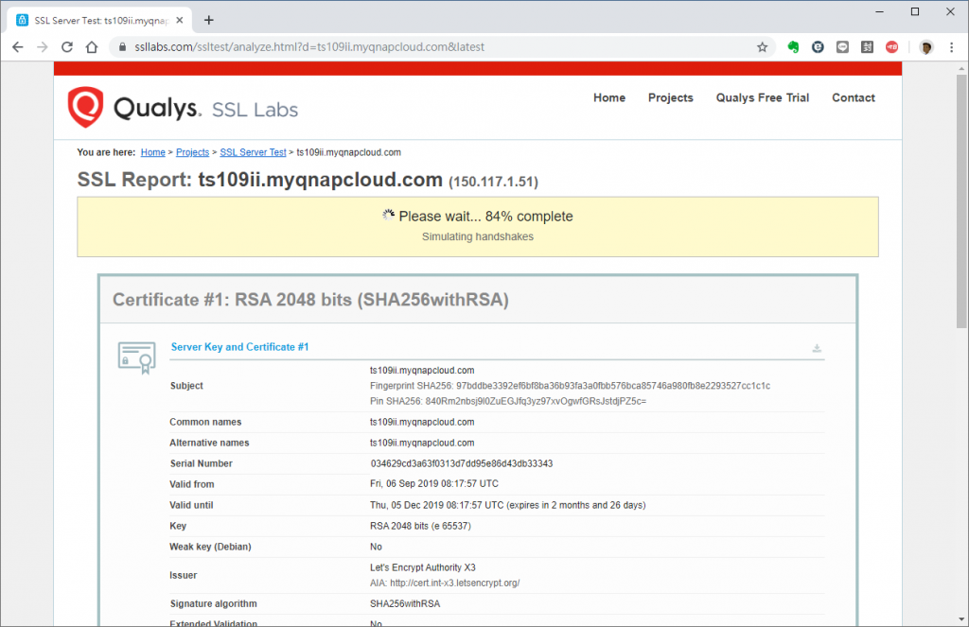Click the Alternative names domain value
Viewport: 969px width, 627px height.
coord(422,443)
